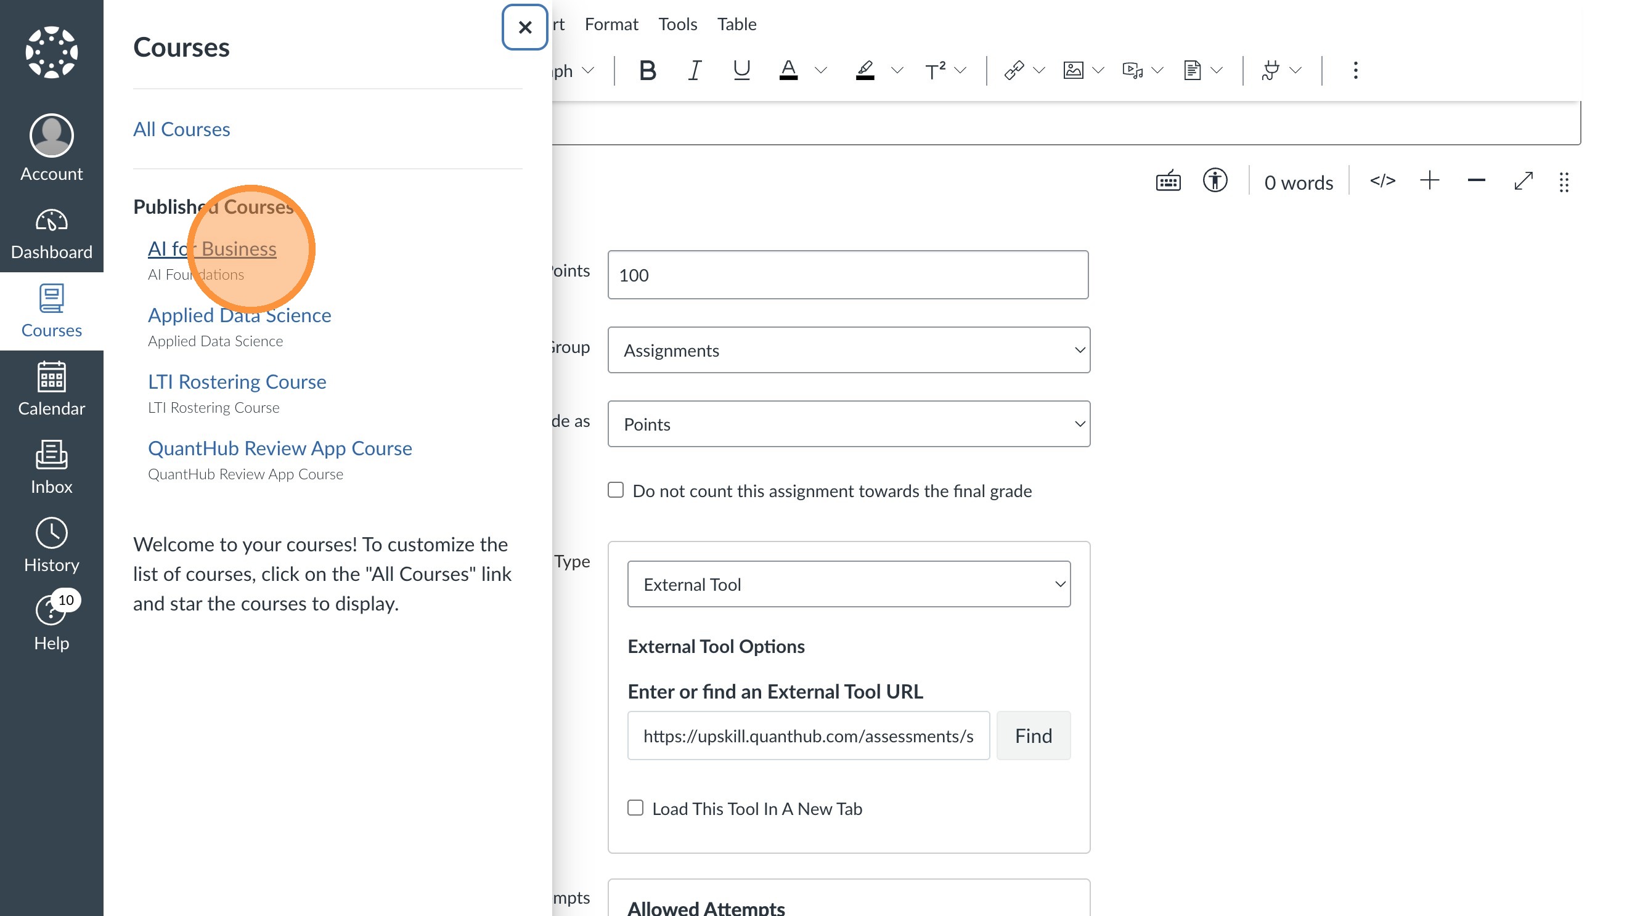The image size is (1640, 916).
Task: Open the text color picker arrow
Action: click(x=821, y=70)
